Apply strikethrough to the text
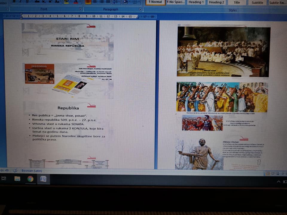Screen dimensions: 287x215 point(37,1)
